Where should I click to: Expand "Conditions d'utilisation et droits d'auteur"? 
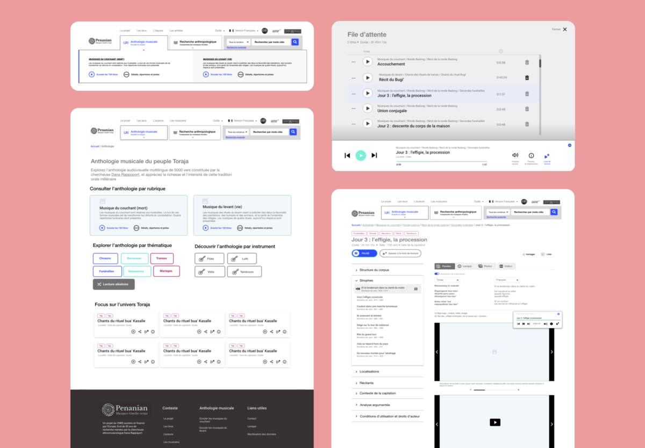388,416
